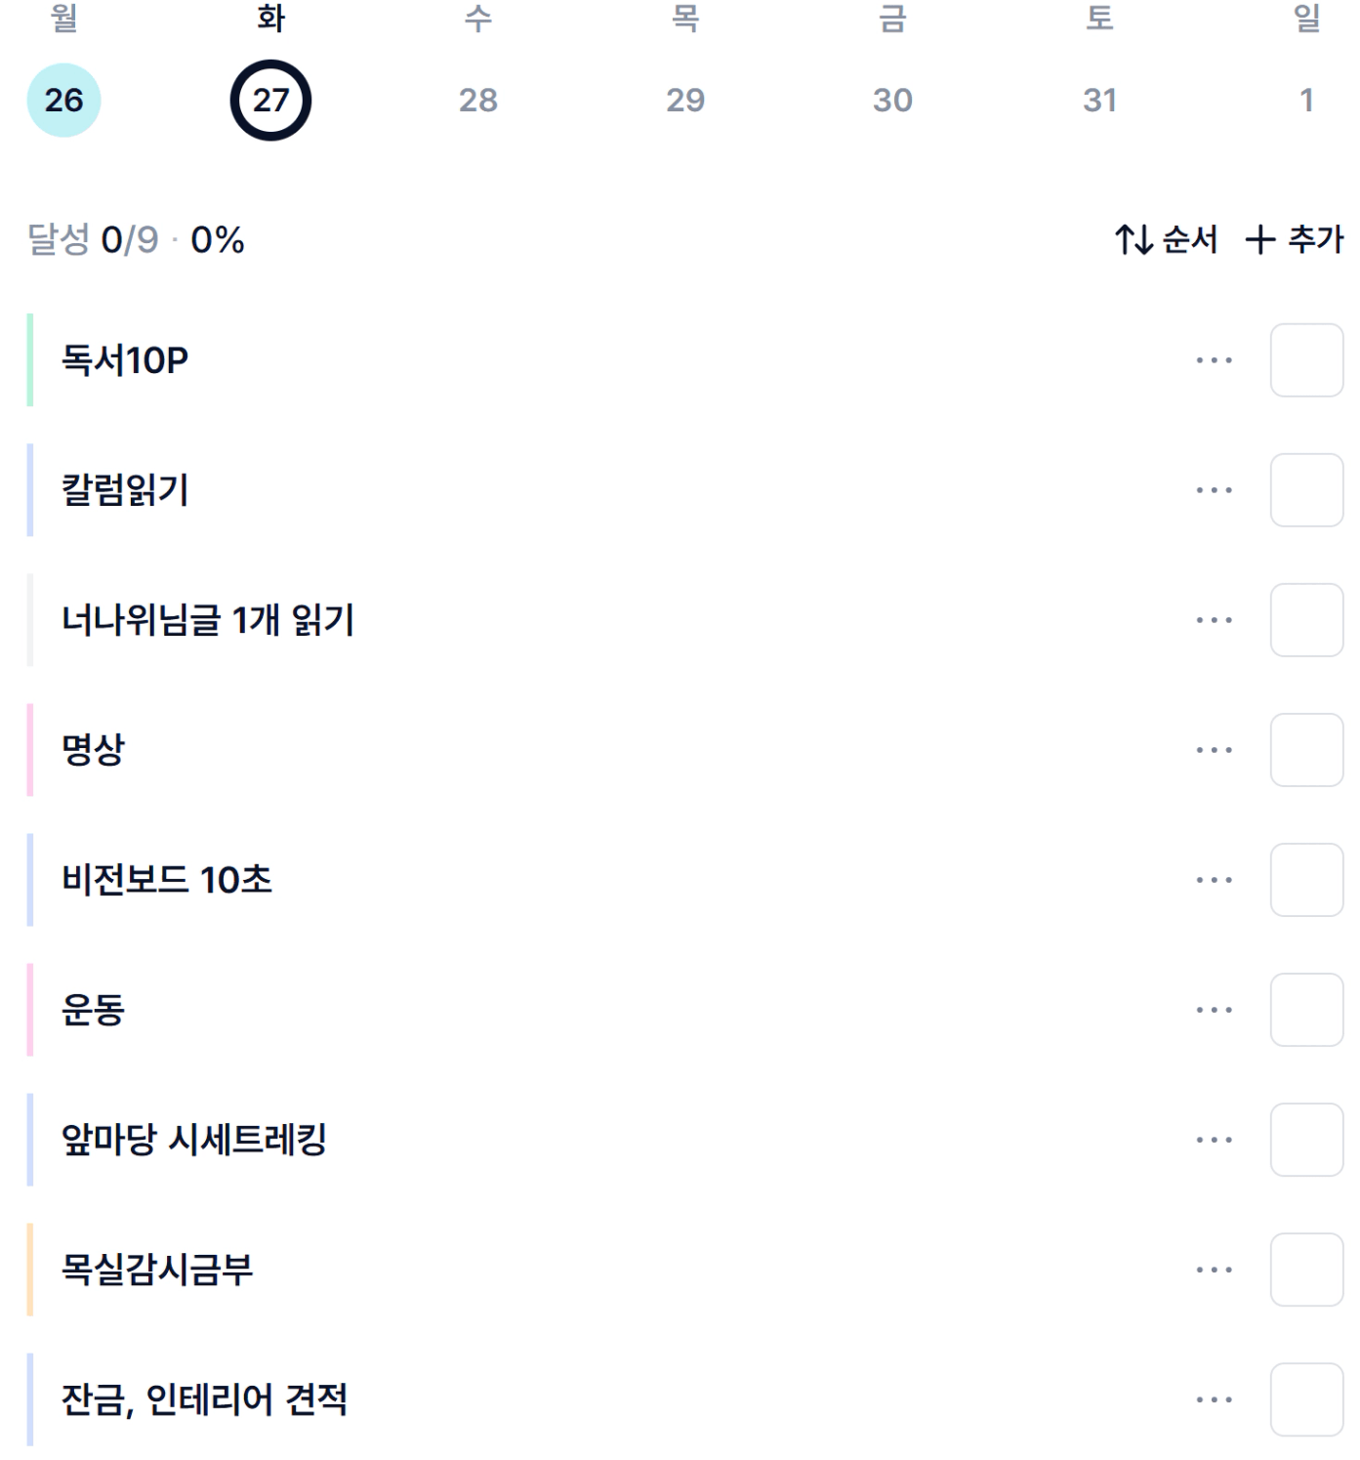Screen dimensions: 1360x1460
Task: Tick the 앞마당 시세트레킹 checkbox
Action: [x=1306, y=1140]
